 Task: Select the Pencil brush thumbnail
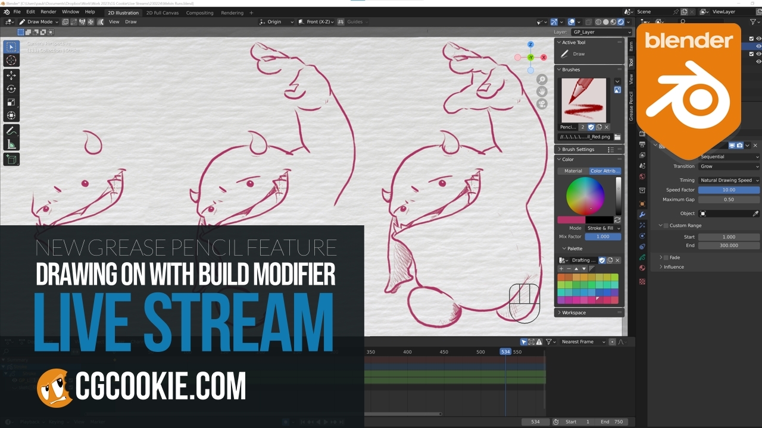point(583,100)
